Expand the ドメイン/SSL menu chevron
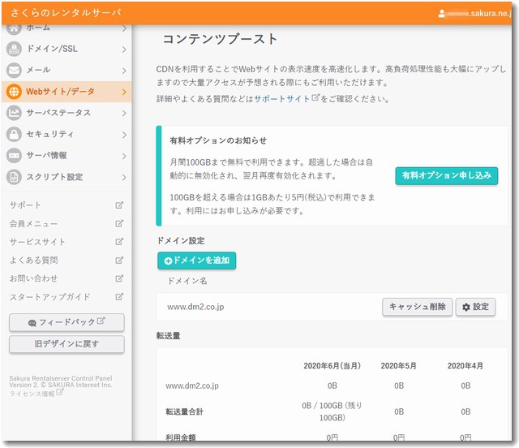 click(123, 50)
